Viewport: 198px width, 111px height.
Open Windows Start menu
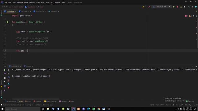[2, 109]
